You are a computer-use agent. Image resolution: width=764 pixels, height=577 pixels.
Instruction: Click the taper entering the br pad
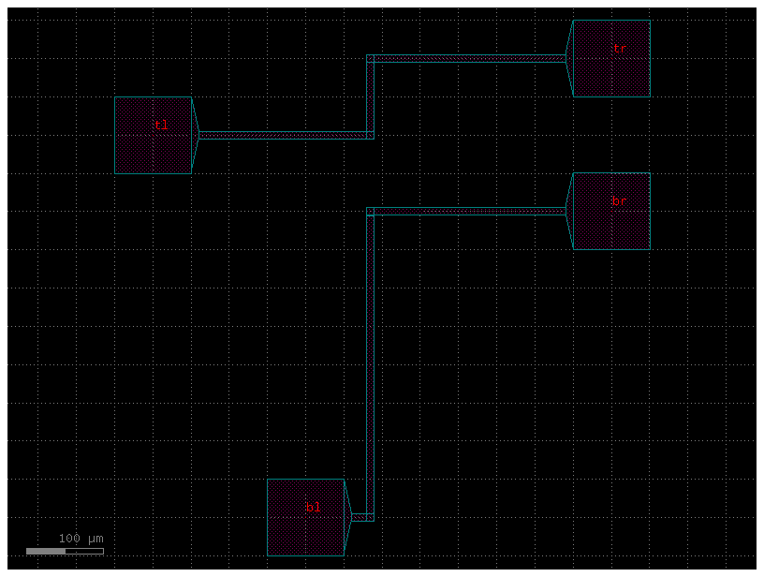point(569,211)
